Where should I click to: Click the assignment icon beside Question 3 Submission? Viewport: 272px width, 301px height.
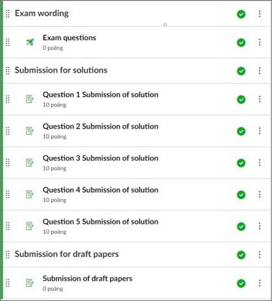[30, 163]
